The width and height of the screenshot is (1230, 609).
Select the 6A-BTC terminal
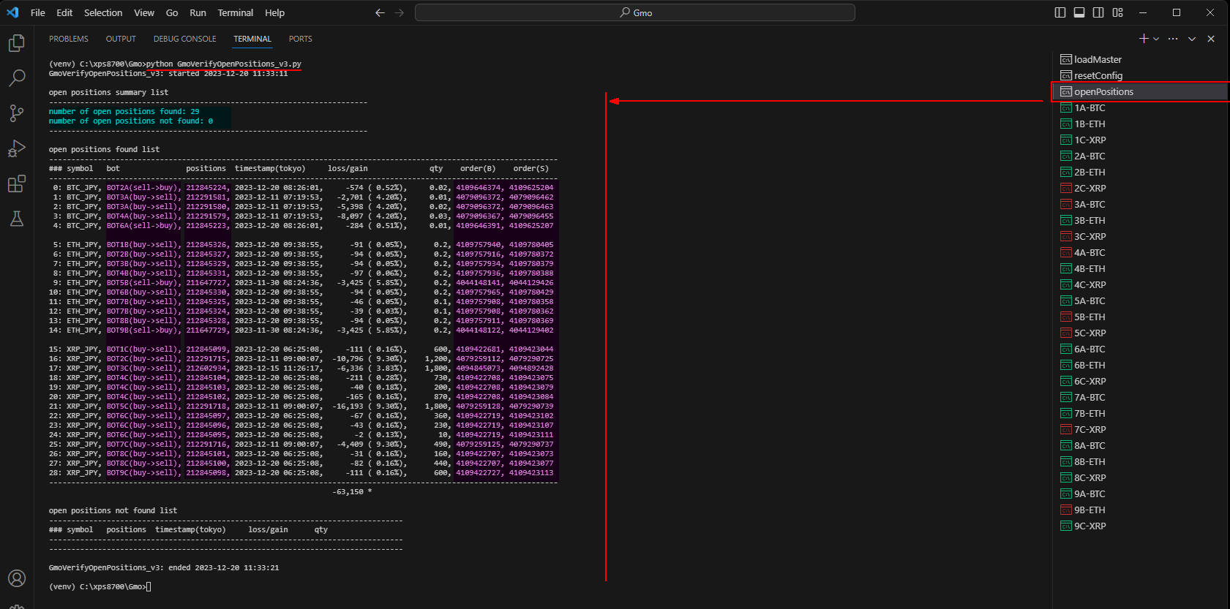coord(1141,349)
